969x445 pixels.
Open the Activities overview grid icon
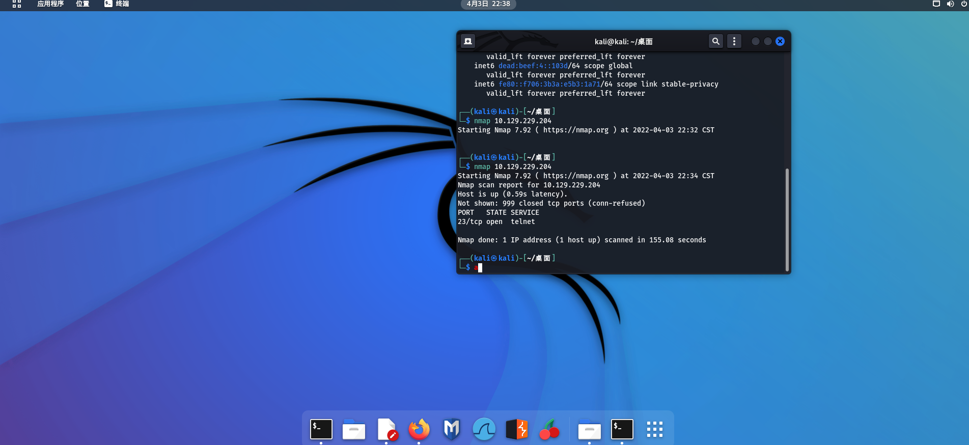click(x=17, y=4)
